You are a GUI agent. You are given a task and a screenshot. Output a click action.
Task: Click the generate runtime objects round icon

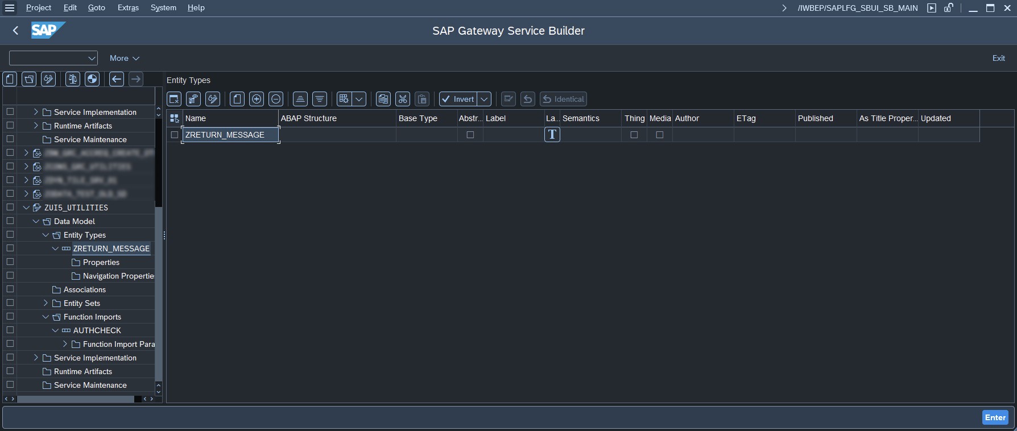pos(92,79)
